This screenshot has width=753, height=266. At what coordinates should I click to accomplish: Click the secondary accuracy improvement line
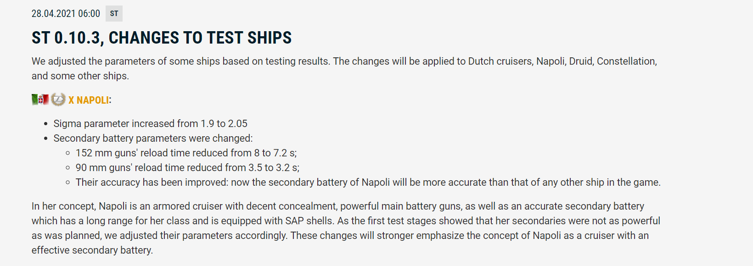[x=368, y=182]
